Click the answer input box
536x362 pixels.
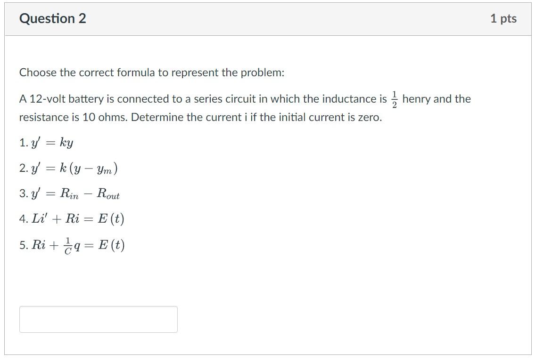point(98,320)
